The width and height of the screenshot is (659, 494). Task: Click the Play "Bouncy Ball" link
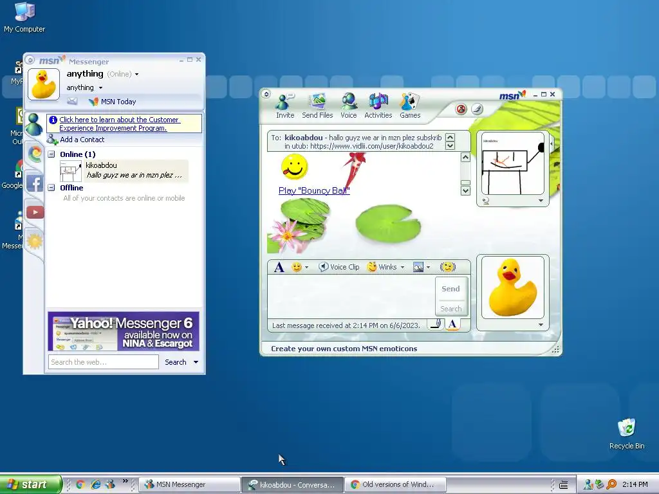314,190
